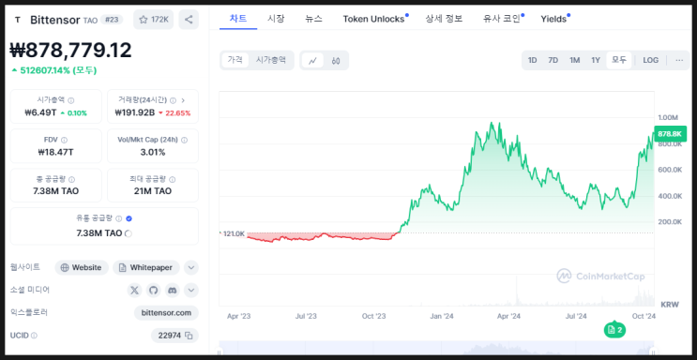
Task: Click the ₩18.47T FDV value
Action: 56,153
